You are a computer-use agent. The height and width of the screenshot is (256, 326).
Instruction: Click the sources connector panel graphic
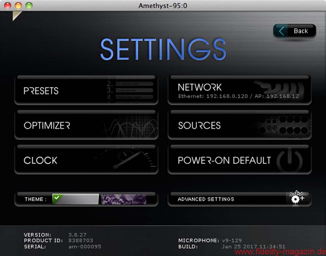click(x=283, y=126)
